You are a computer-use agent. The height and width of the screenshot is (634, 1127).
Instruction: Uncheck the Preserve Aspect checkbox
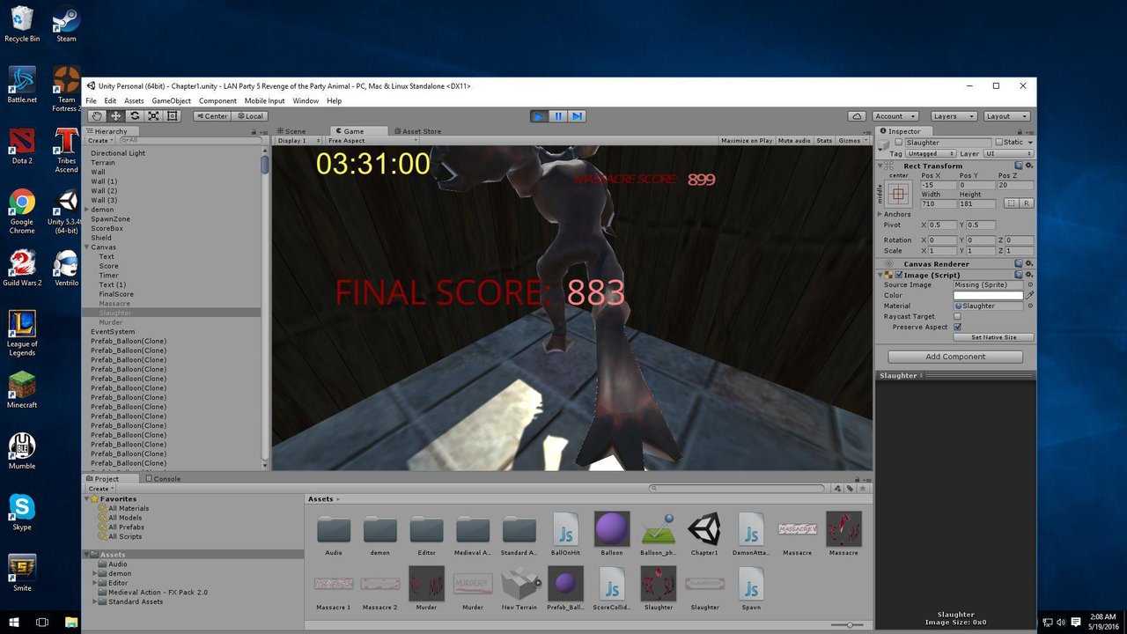click(957, 327)
